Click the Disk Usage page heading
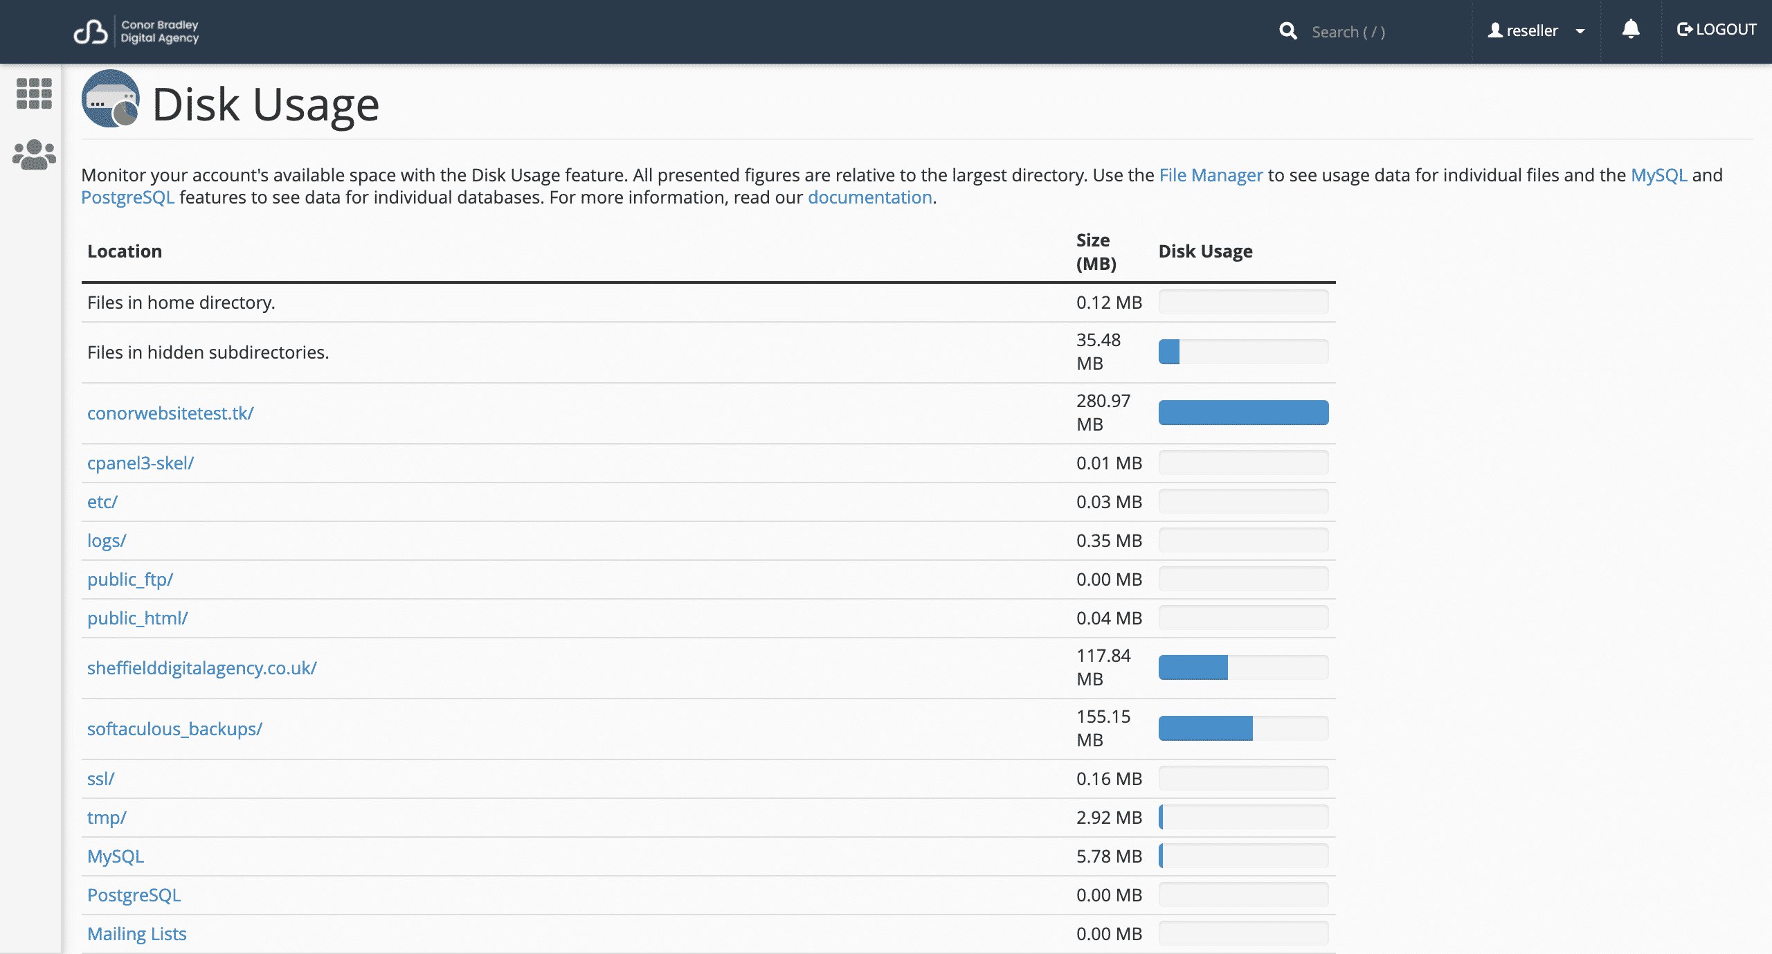 click(266, 105)
